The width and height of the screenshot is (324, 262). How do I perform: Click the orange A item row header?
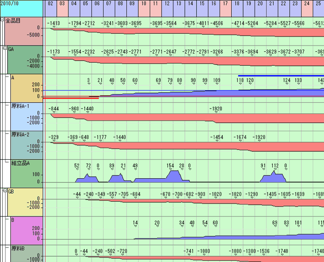point(27,88)
